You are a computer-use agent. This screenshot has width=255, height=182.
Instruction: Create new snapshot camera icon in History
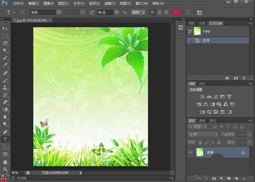(x=235, y=78)
